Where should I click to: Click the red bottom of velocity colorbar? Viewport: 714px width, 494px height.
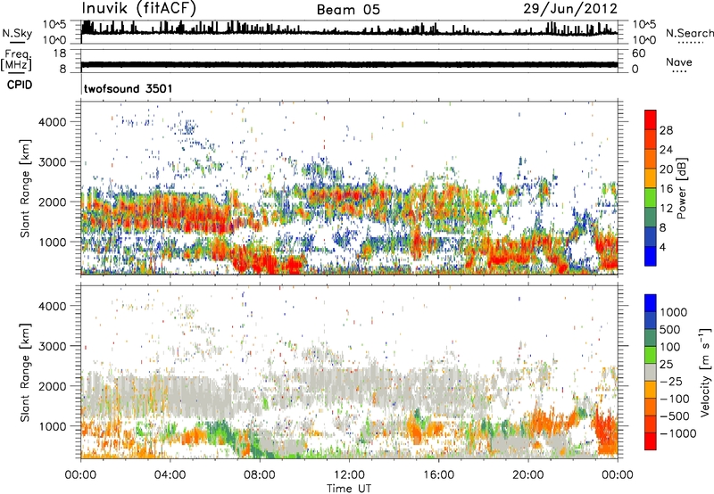point(651,441)
